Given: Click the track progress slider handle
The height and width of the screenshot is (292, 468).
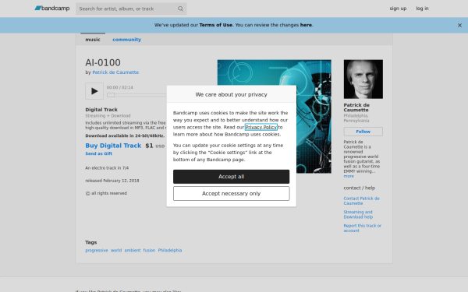Looking at the screenshot, I should click(x=111, y=95).
